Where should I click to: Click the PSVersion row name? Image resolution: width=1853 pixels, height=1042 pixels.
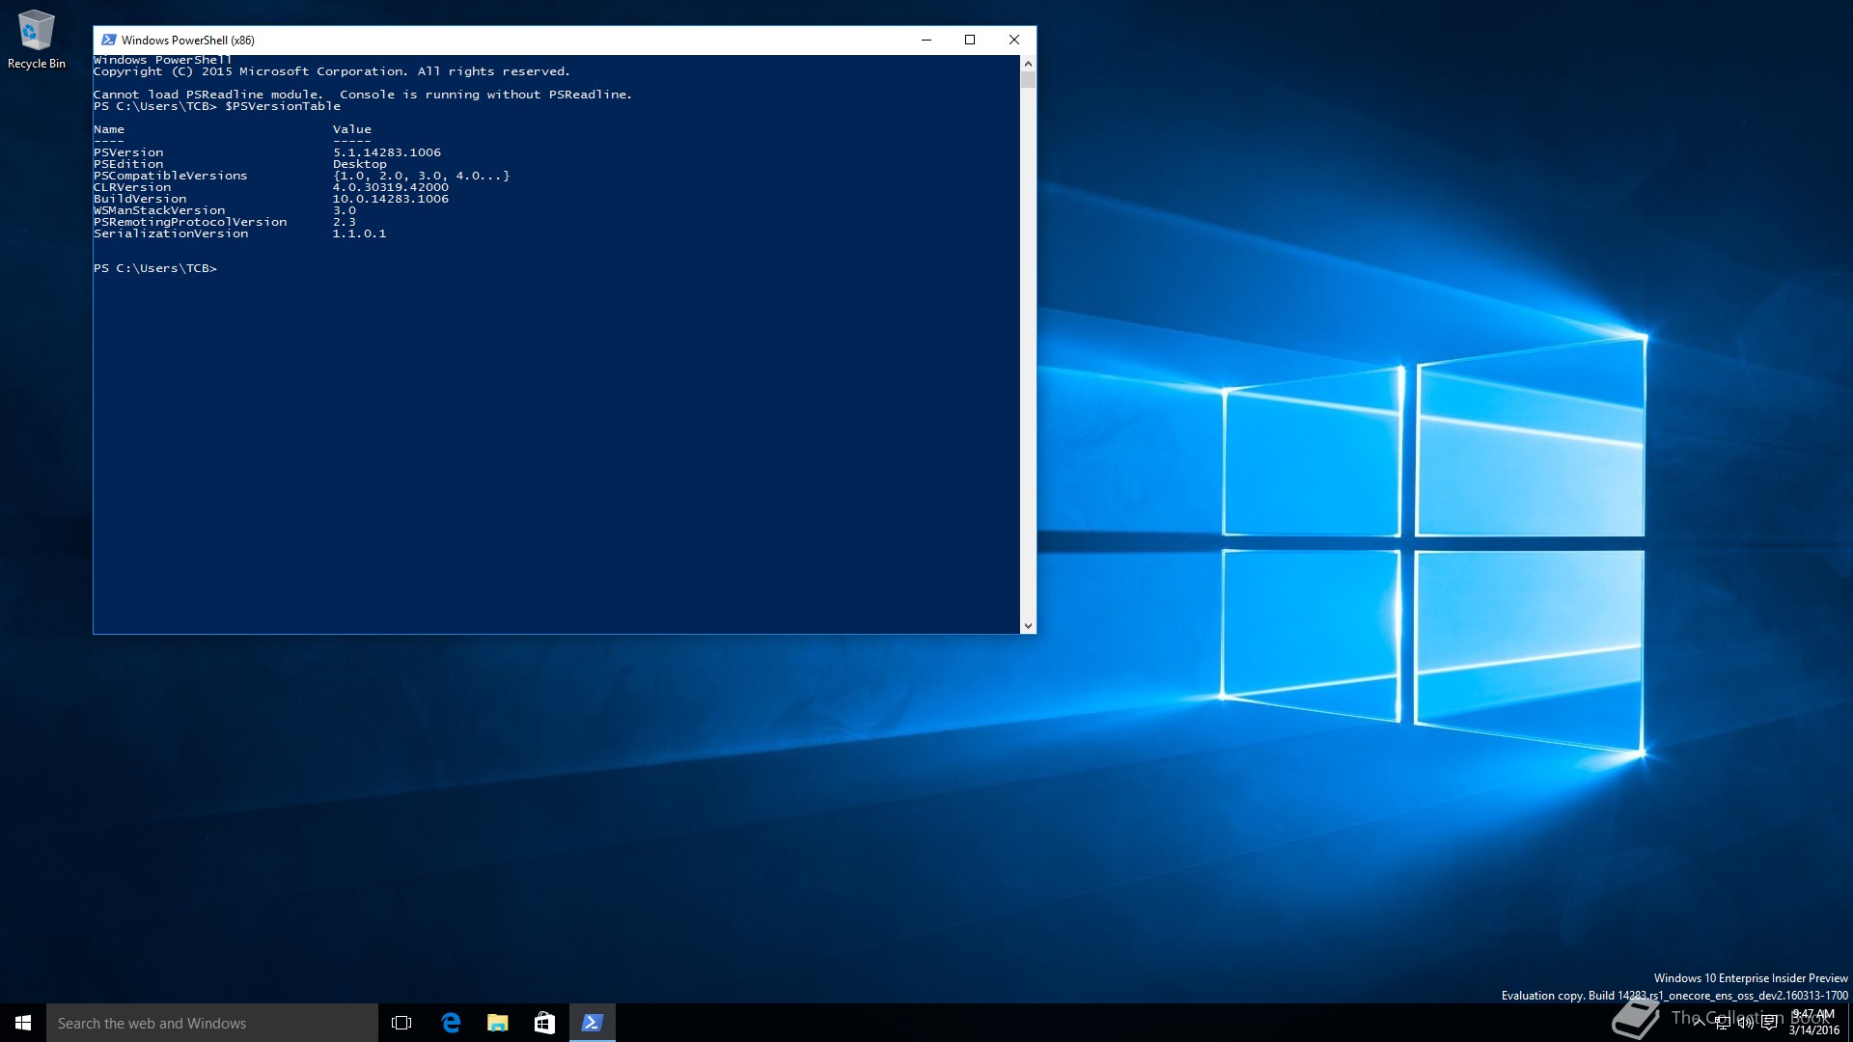pyautogui.click(x=128, y=152)
